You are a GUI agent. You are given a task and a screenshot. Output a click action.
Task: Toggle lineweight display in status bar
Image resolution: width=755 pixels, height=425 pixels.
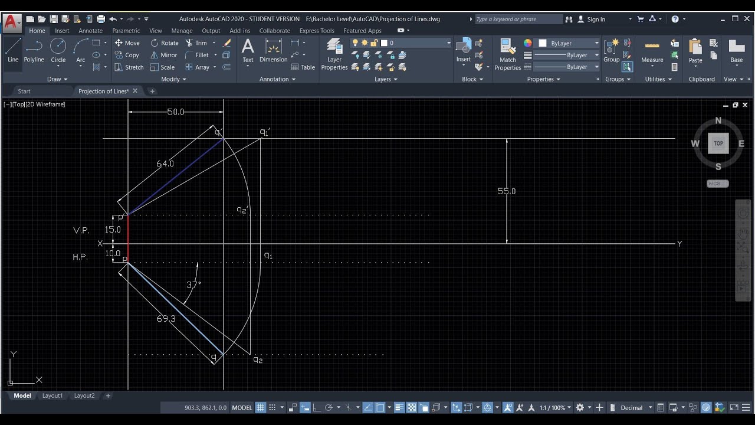399,407
